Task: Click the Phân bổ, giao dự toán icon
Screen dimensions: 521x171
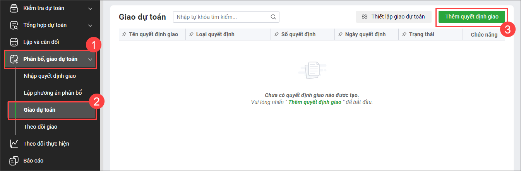Action: coord(14,59)
